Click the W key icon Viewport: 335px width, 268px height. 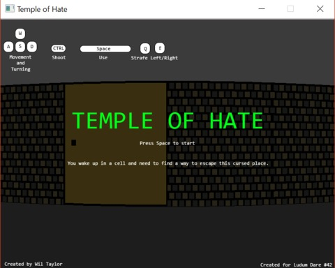tap(20, 33)
